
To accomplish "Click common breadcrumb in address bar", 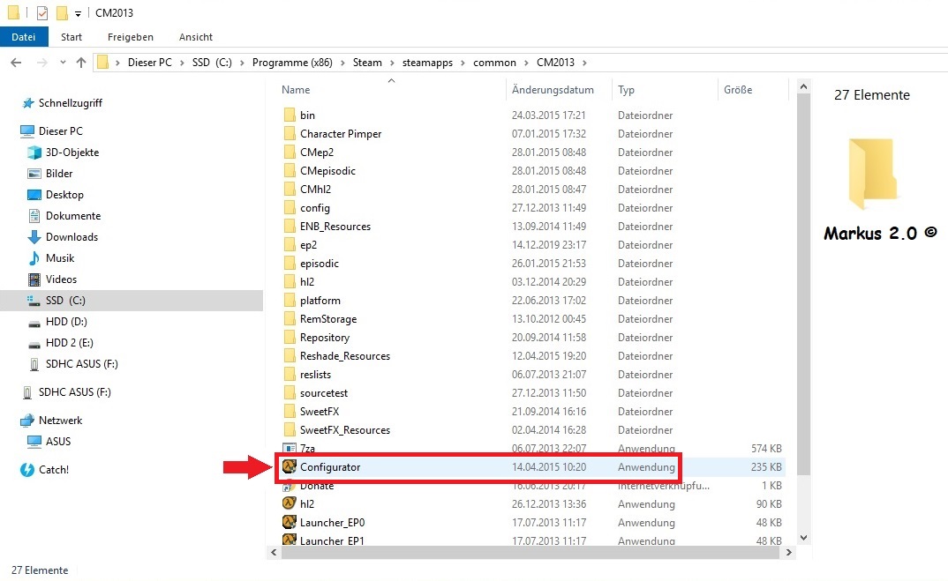I will pos(494,63).
